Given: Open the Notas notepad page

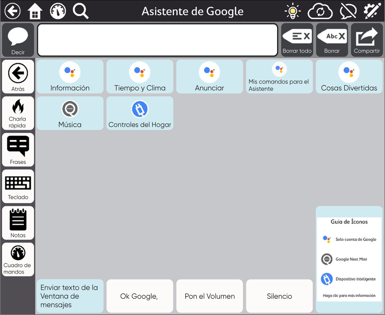Looking at the screenshot, I should pyautogui.click(x=18, y=223).
